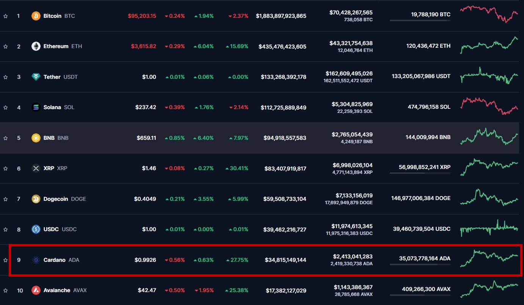
Task: Click Bitcoin's price of $95,203.15
Action: coord(142,16)
